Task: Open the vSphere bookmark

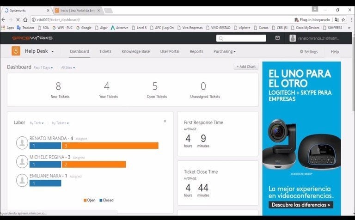Action: (242, 28)
